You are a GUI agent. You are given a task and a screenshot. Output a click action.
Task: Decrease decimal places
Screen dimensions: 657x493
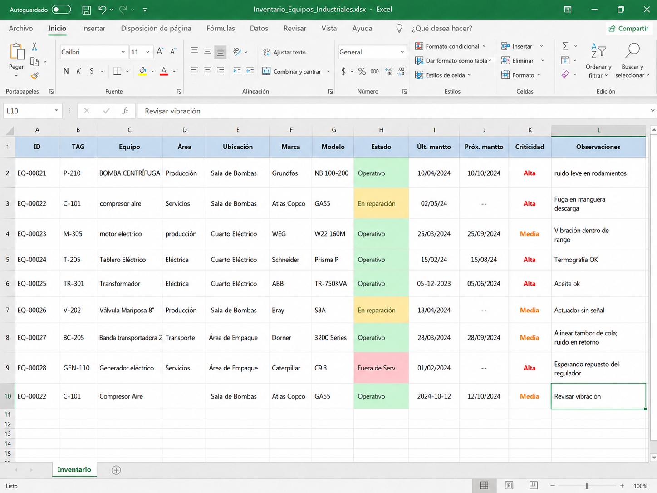401,71
